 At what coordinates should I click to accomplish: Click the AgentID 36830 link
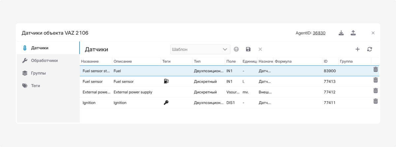coord(319,33)
